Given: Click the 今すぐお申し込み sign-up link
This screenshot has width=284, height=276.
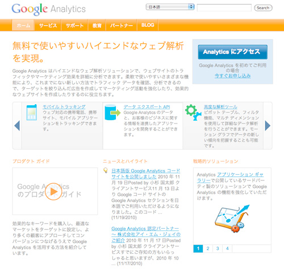Looking at the screenshot, I should [233, 76].
